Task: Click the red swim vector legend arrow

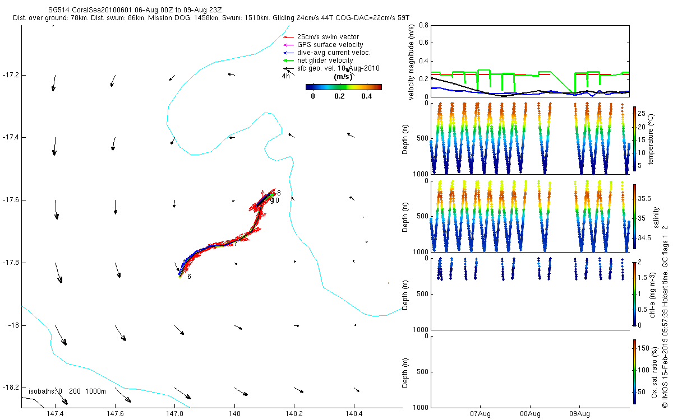Action: point(289,37)
